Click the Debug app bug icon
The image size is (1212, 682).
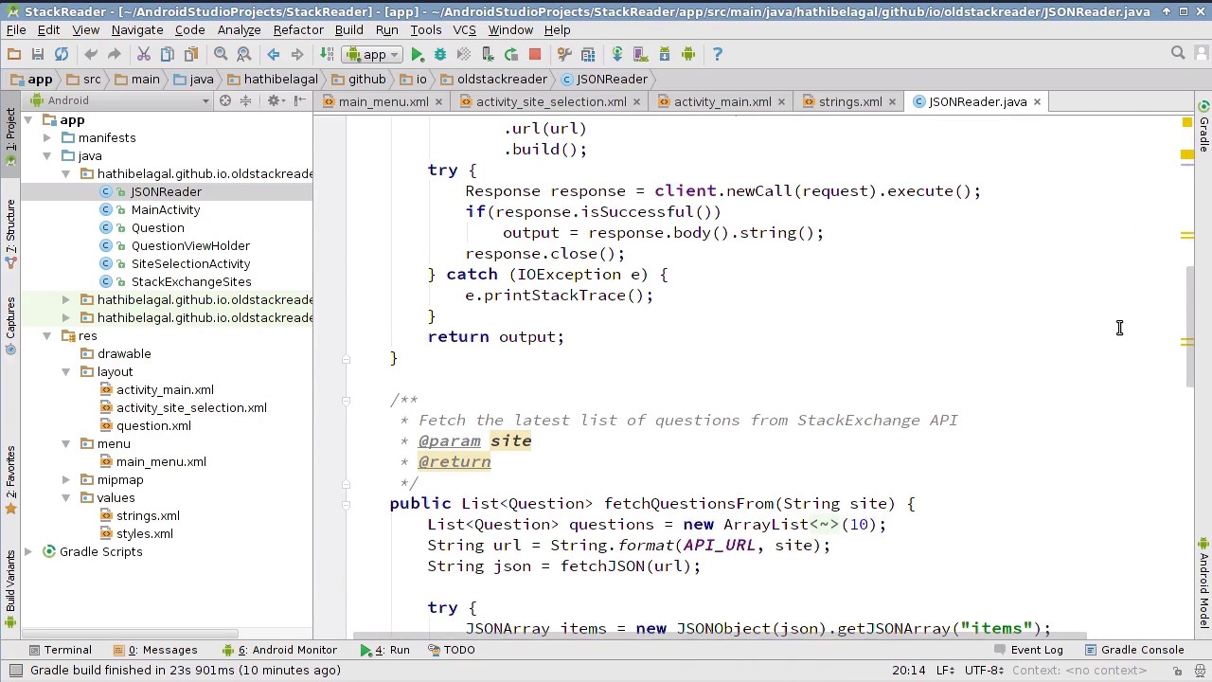440,55
